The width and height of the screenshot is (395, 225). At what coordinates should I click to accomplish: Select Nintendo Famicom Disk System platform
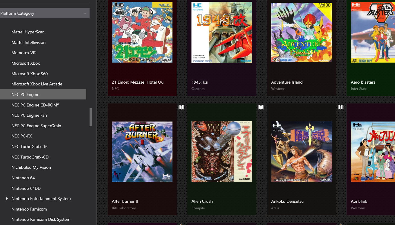point(41,219)
